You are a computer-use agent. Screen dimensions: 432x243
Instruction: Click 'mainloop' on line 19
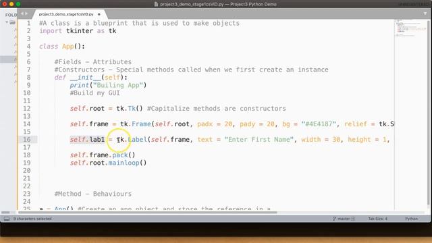(x=124, y=163)
